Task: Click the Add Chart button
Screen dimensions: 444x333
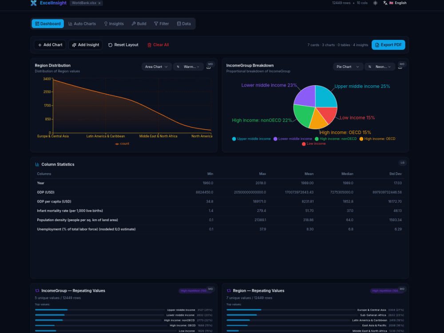Action: [x=50, y=45]
